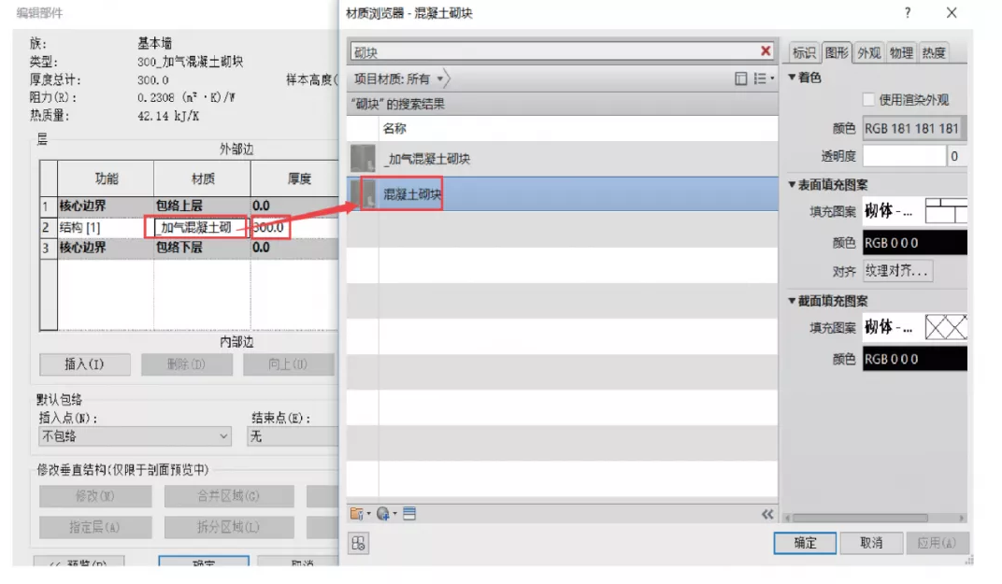Collapse the 表面填充图案 section

(x=791, y=185)
